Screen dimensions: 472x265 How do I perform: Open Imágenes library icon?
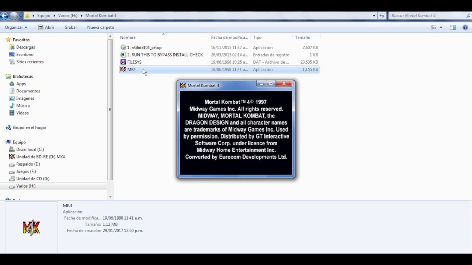click(x=12, y=99)
